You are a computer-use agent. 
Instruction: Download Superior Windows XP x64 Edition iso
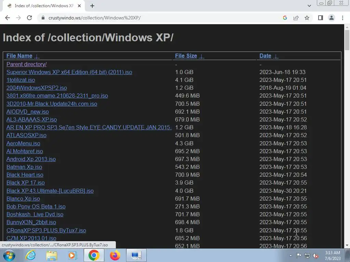[69, 72]
